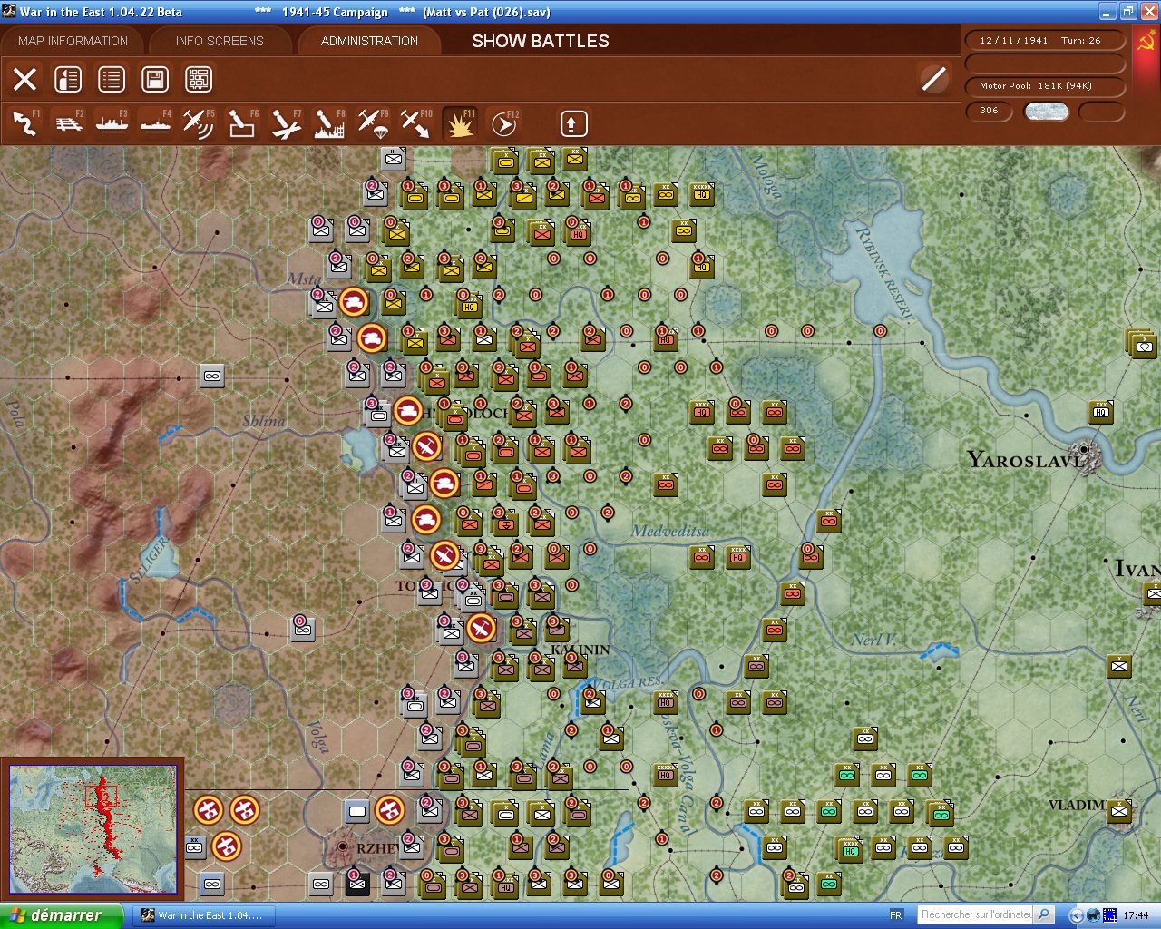The image size is (1161, 929).
Task: Select the F9 air transport parachute icon
Action: (373, 123)
